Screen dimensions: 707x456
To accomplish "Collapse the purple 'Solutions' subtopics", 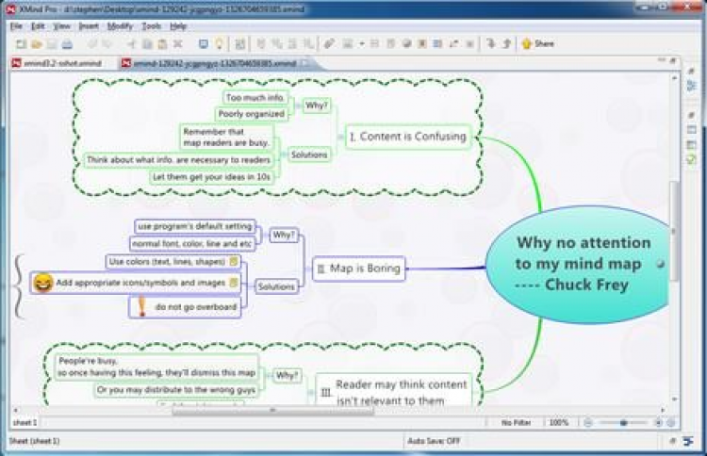I will click(x=250, y=286).
